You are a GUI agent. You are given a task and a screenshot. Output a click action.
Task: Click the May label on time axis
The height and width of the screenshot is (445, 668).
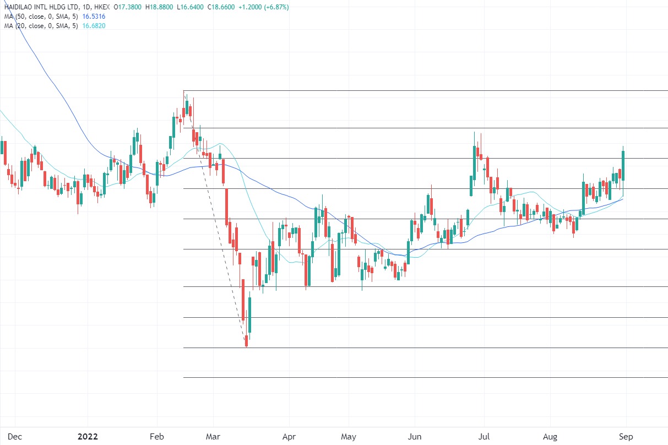348,437
